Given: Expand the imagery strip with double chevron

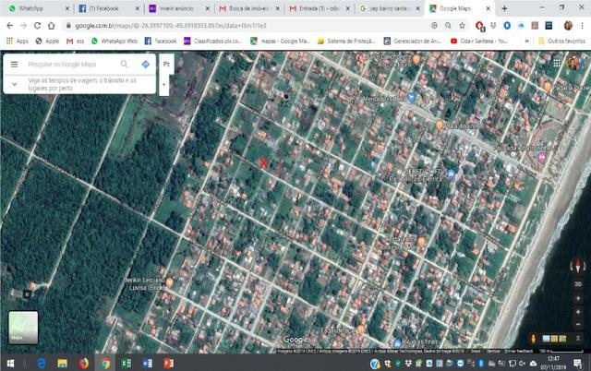Looking at the screenshot, I should click(x=578, y=338).
